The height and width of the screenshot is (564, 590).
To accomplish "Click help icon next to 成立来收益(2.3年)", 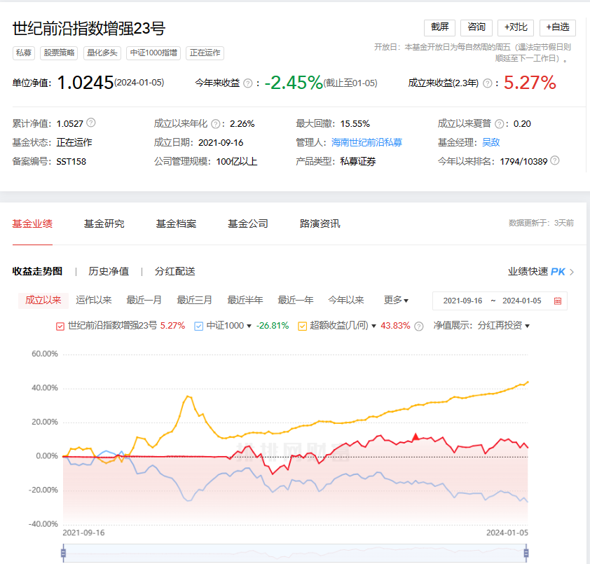I will click(x=487, y=83).
